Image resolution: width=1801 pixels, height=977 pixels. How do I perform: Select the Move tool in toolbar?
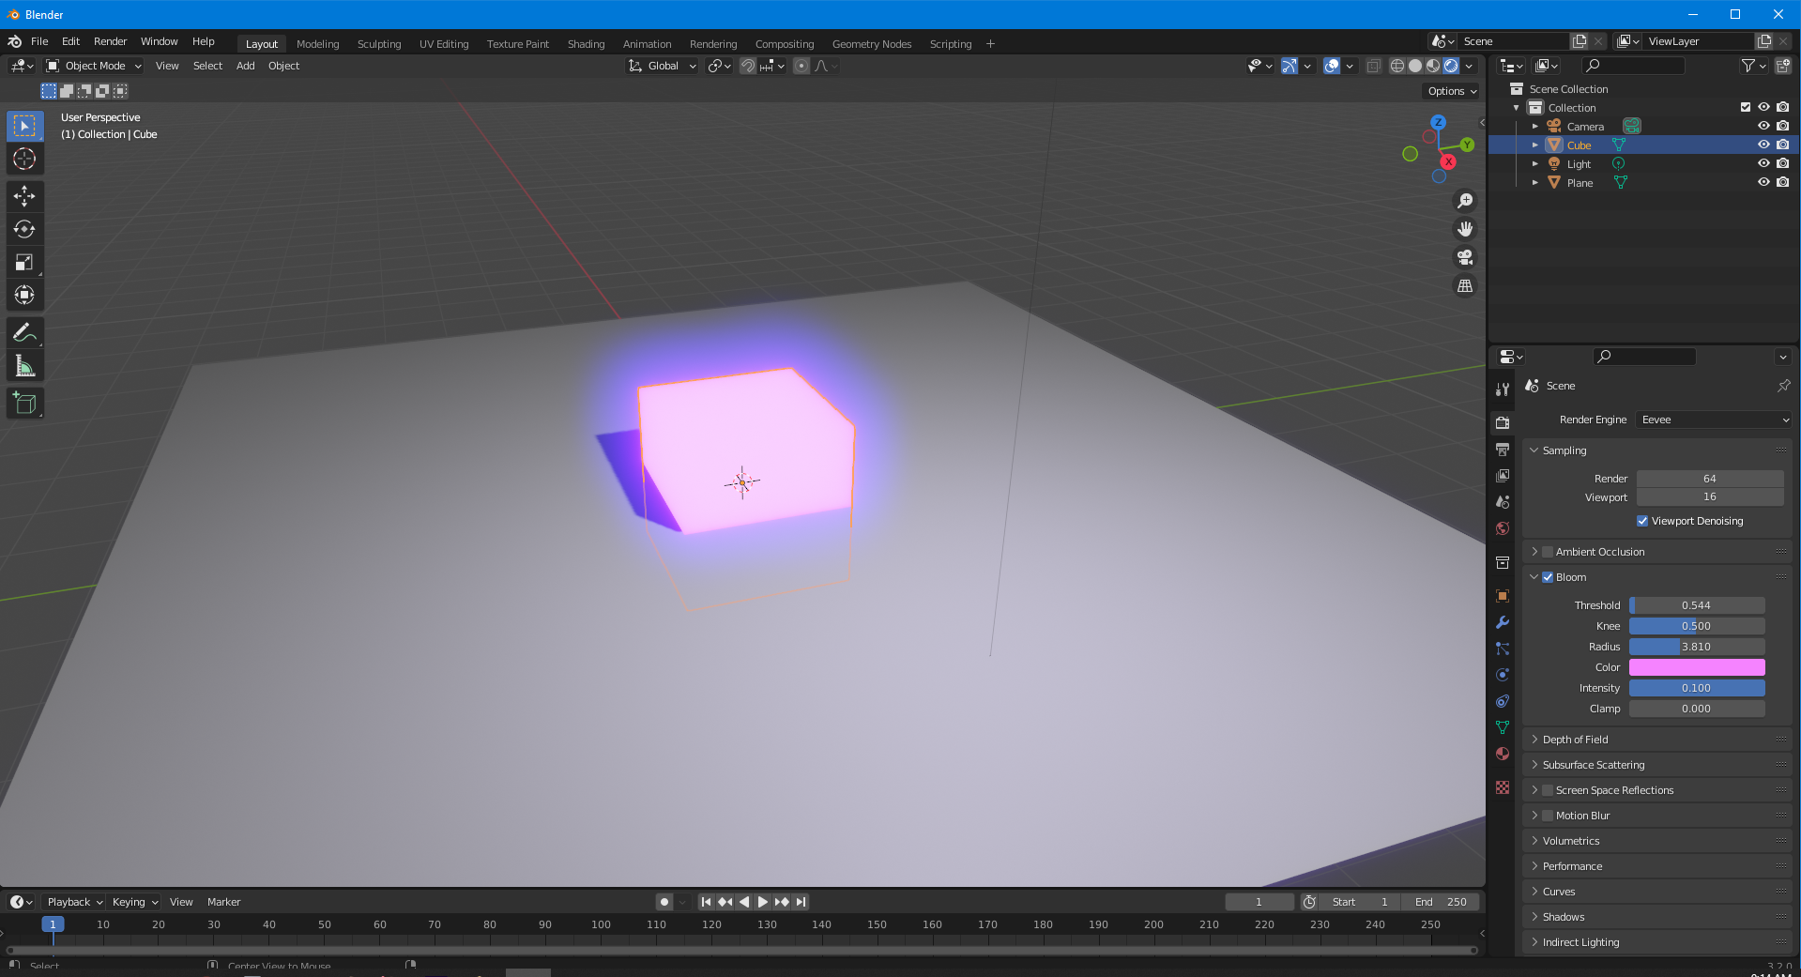point(24,195)
